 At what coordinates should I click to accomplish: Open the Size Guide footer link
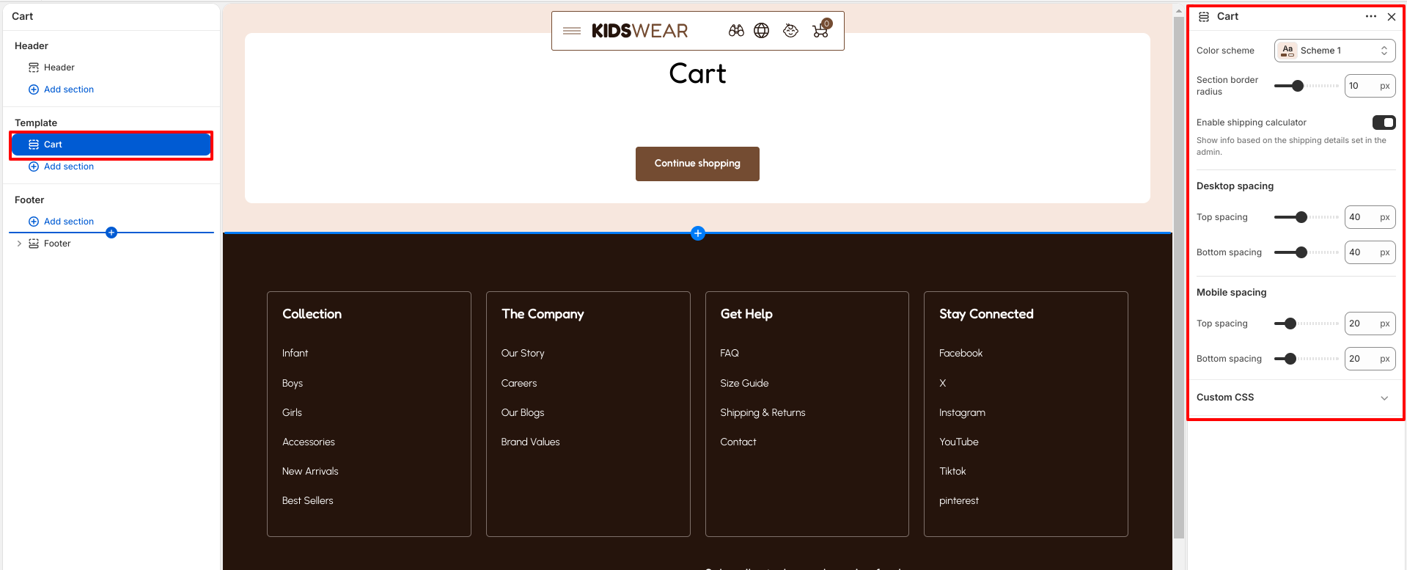tap(744, 383)
